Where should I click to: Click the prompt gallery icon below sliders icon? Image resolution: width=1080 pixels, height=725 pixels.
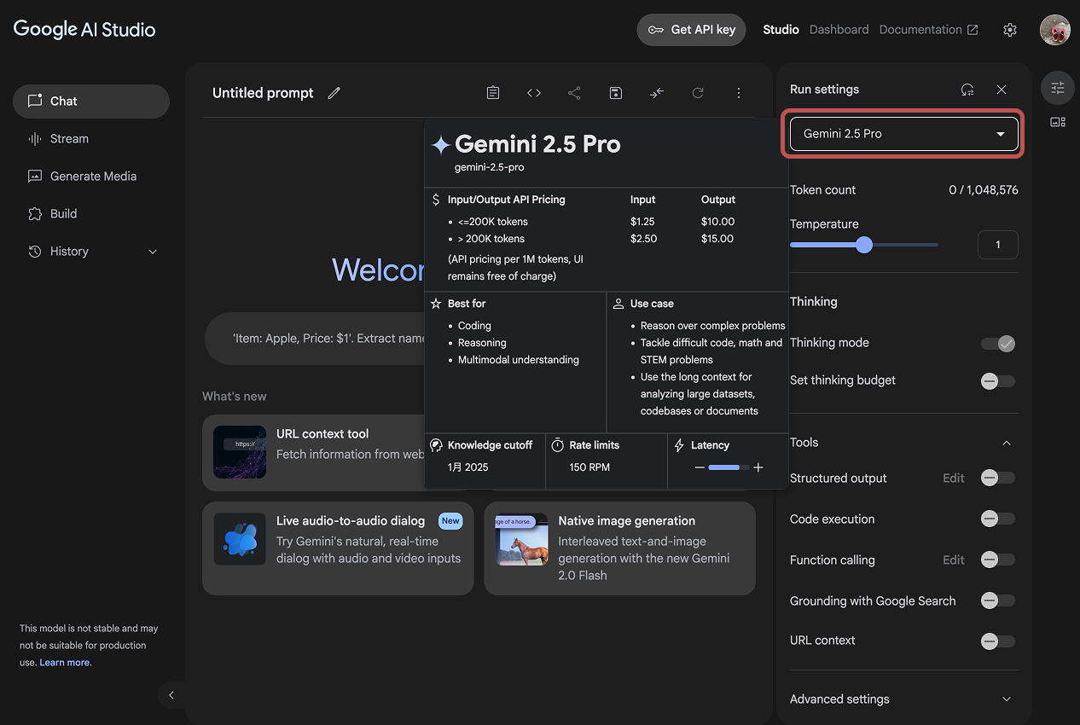point(1058,122)
